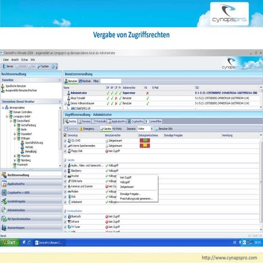Click the PDA device icon
The width and height of the screenshot is (263, 263).
69,197
